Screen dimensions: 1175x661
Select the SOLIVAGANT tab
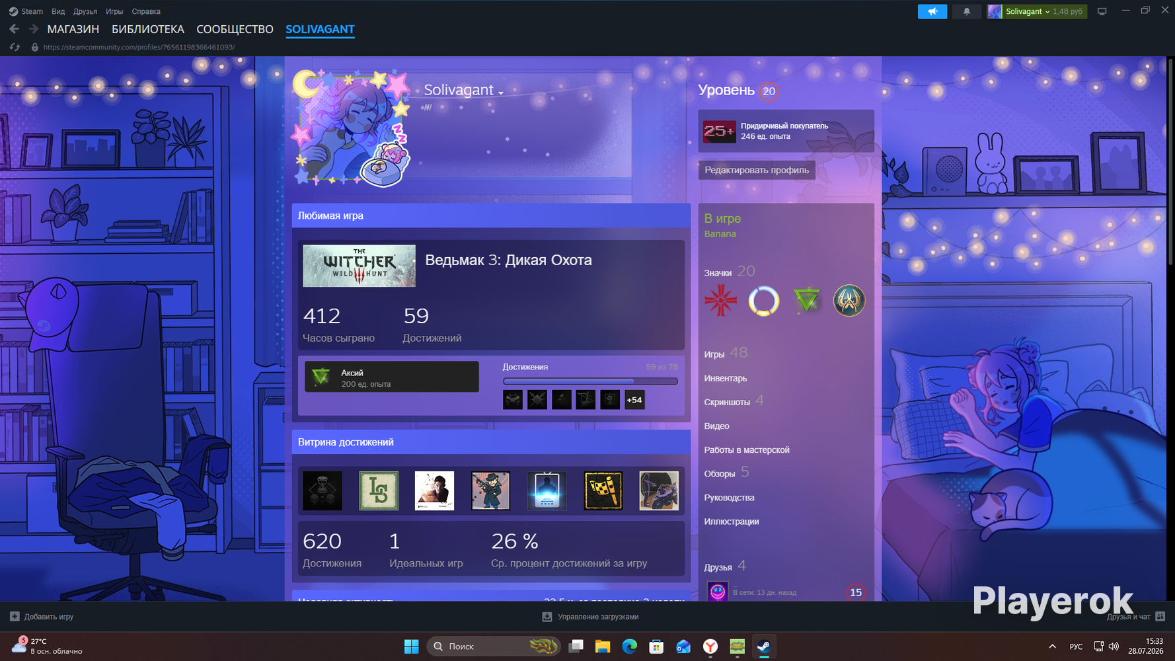pos(320,29)
